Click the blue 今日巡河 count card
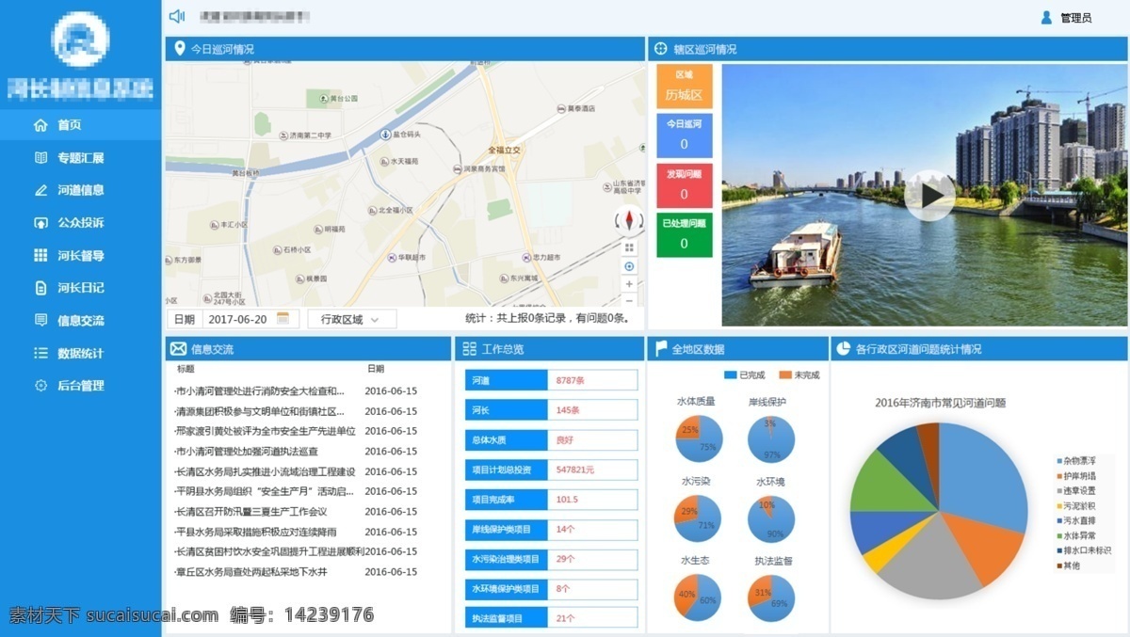 pos(685,135)
